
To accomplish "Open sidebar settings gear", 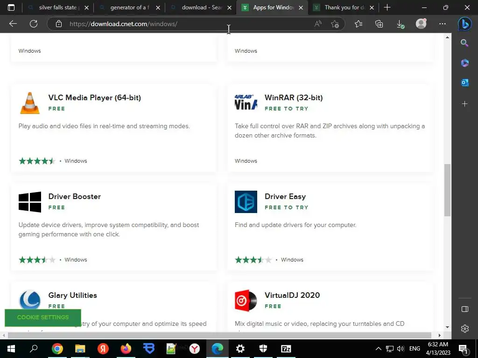I will [464, 329].
